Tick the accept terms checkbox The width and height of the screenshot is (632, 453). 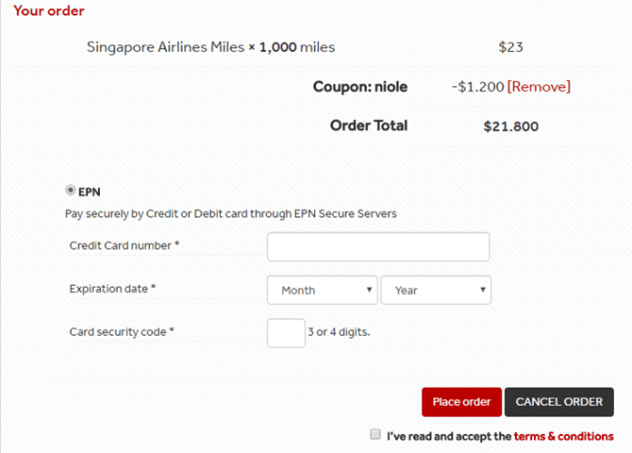[375, 435]
